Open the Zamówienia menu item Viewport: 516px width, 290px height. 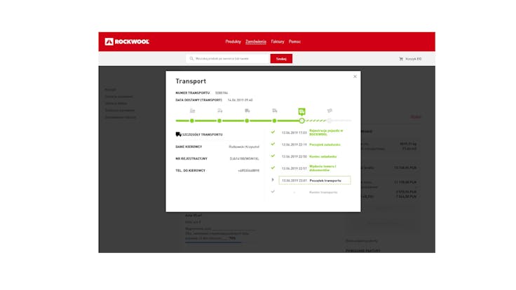[256, 42]
